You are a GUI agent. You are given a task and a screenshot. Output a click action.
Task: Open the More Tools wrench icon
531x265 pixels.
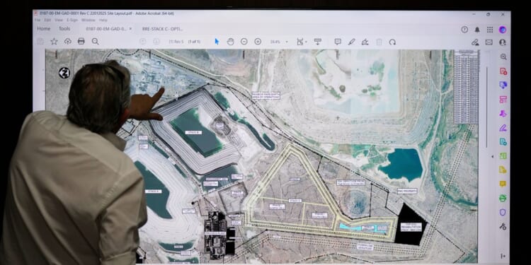(x=503, y=226)
